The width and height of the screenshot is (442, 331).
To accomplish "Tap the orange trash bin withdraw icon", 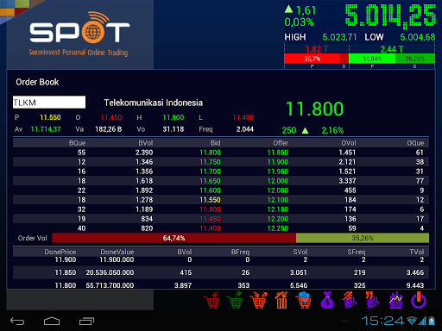I will pyautogui.click(x=281, y=300).
